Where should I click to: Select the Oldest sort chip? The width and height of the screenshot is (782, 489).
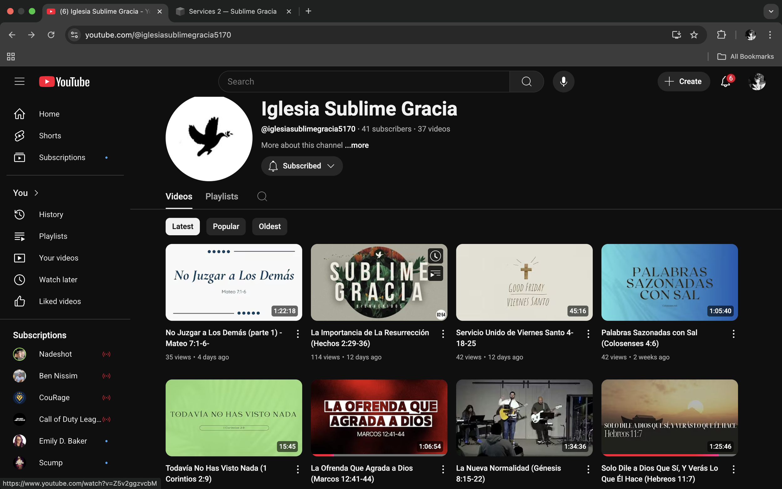[269, 227]
